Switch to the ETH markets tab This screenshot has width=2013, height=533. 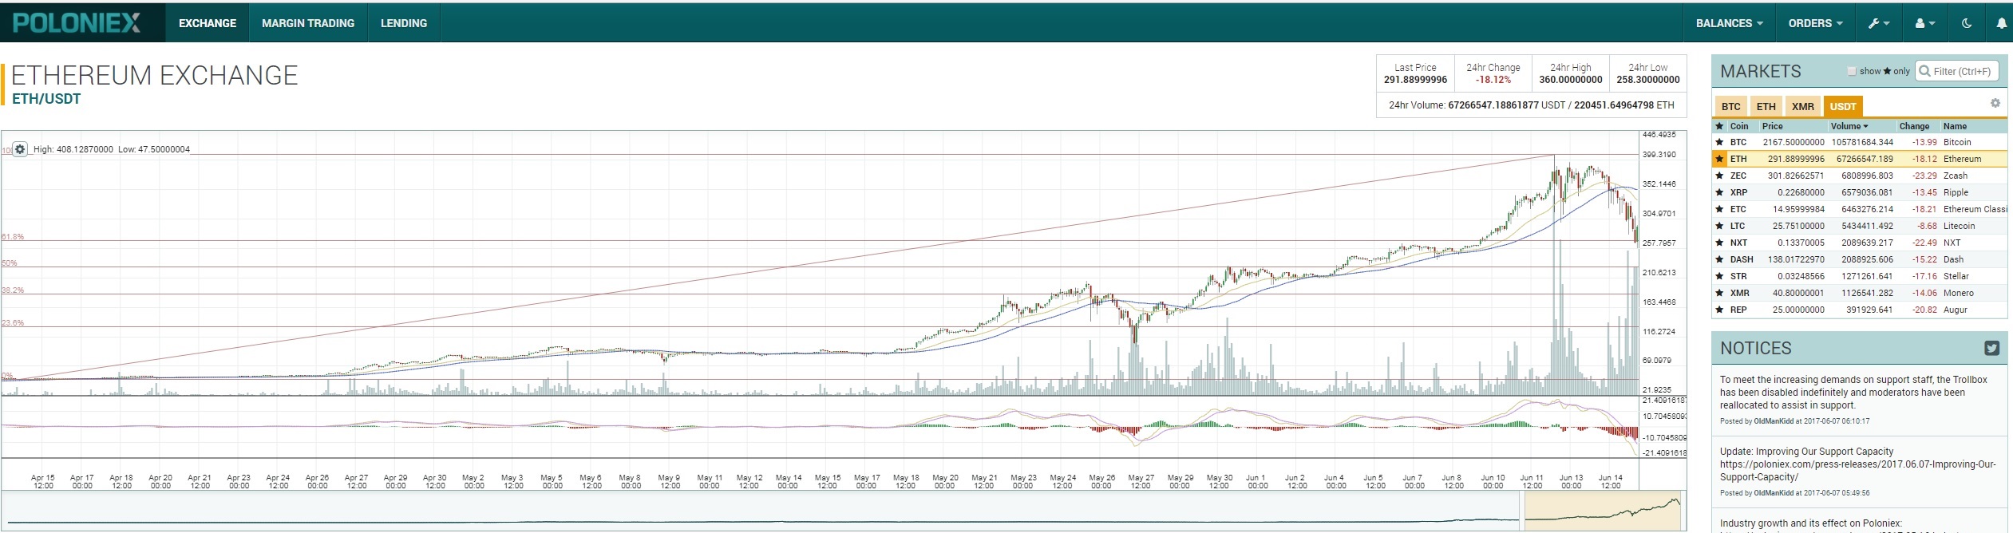(x=1766, y=106)
